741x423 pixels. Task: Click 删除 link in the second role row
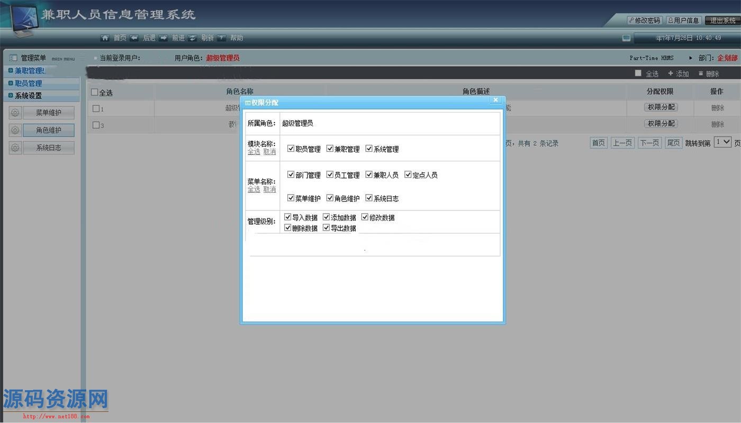pyautogui.click(x=718, y=124)
